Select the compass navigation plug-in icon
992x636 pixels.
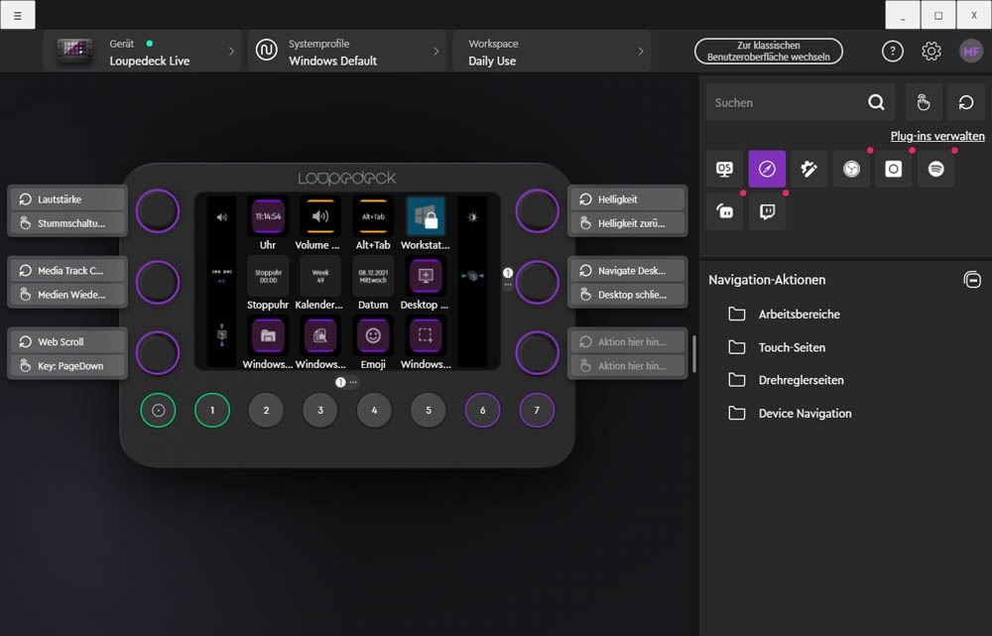tap(767, 169)
